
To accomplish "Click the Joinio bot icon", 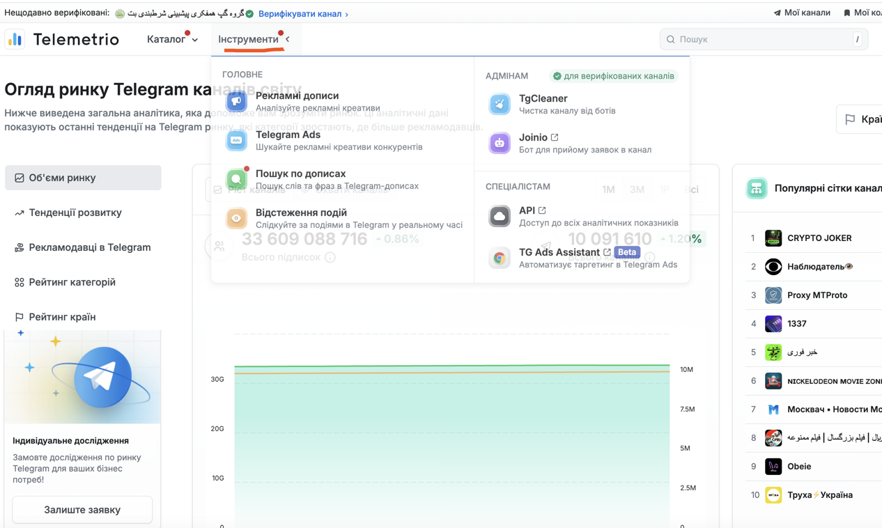I will point(499,143).
